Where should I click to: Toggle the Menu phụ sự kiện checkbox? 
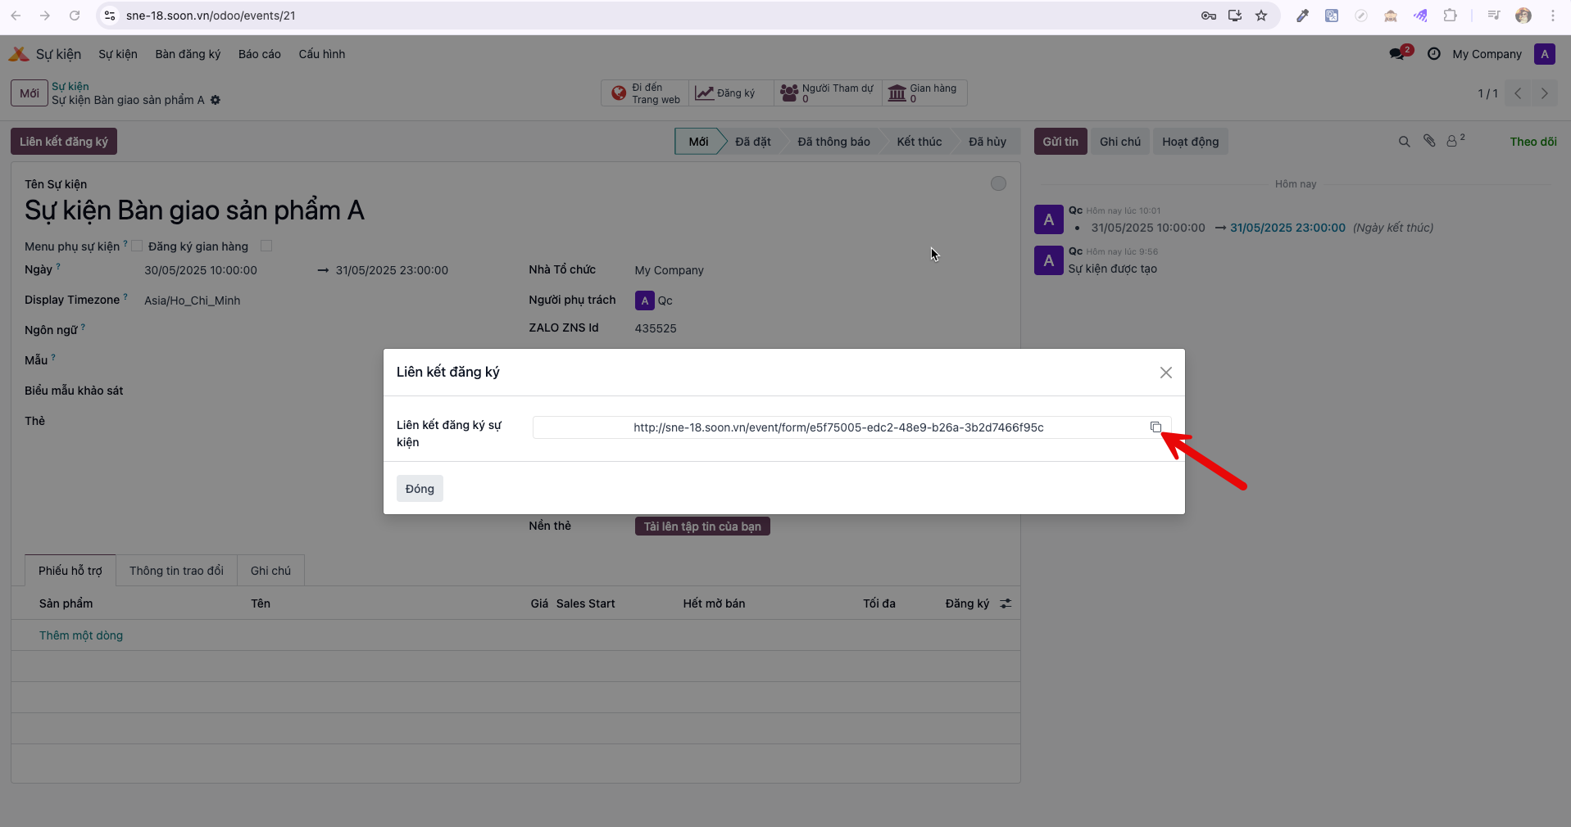[137, 246]
